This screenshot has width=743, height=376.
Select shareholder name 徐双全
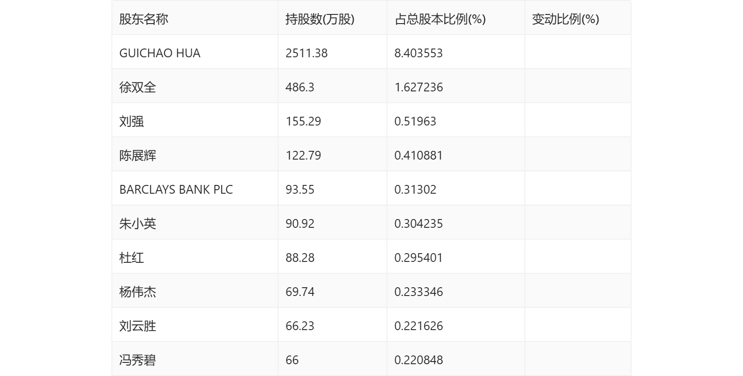coord(138,87)
